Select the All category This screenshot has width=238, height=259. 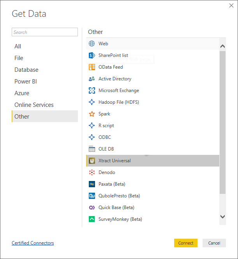coord(45,46)
